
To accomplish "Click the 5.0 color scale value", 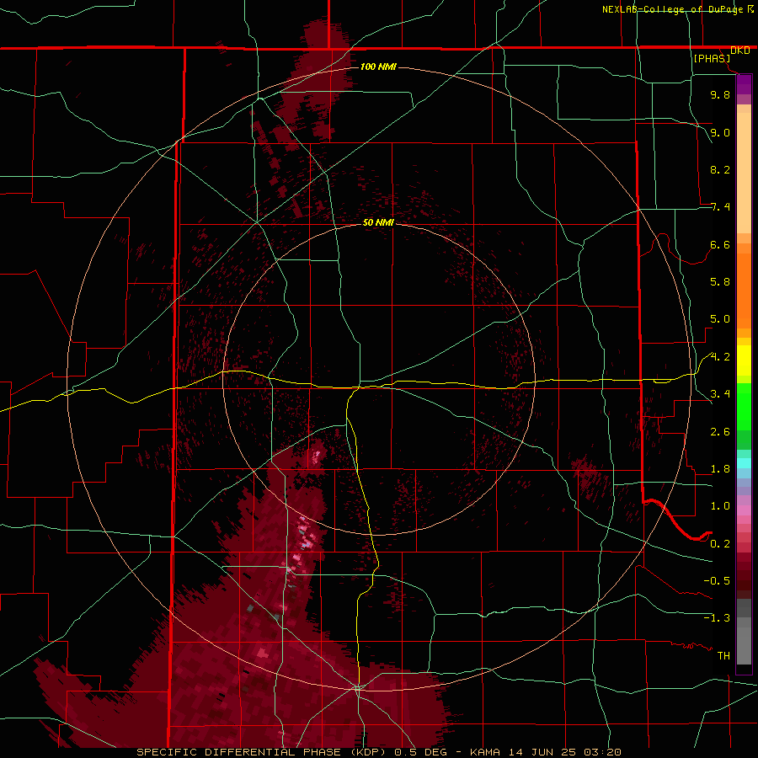I will (720, 319).
